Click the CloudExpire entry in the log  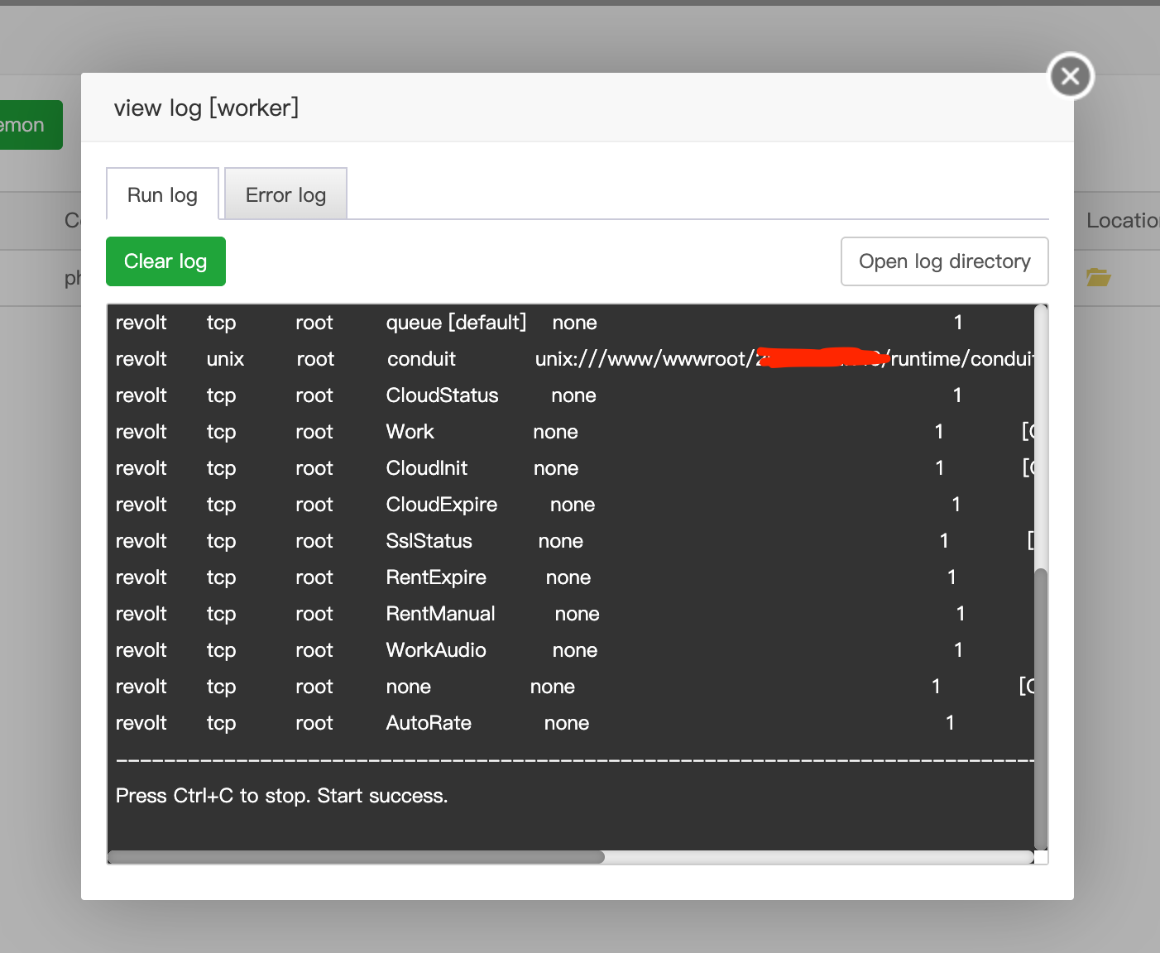tap(441, 505)
